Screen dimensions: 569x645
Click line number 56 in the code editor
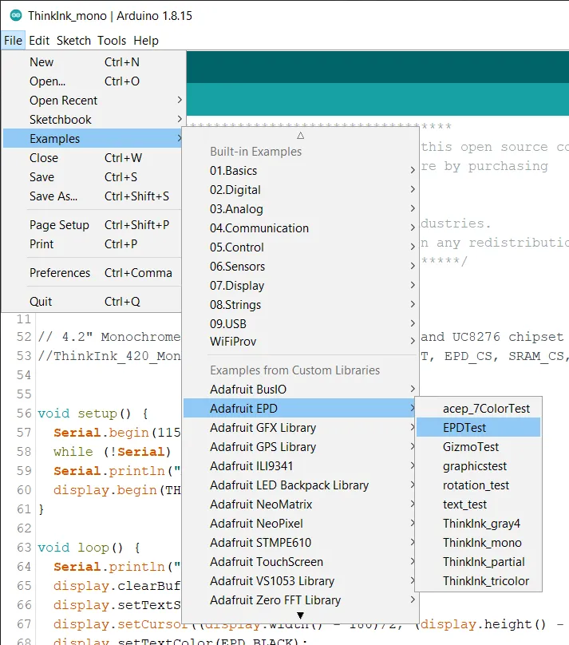tap(24, 414)
